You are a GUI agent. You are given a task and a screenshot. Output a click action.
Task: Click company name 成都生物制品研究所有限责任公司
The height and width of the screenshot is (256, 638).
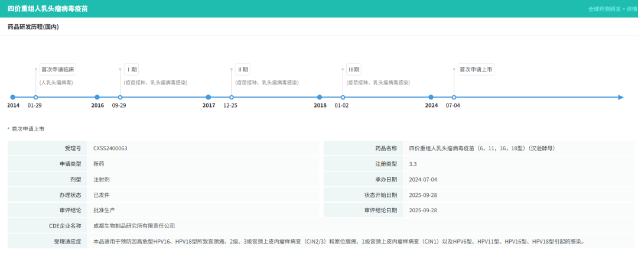pos(134,225)
